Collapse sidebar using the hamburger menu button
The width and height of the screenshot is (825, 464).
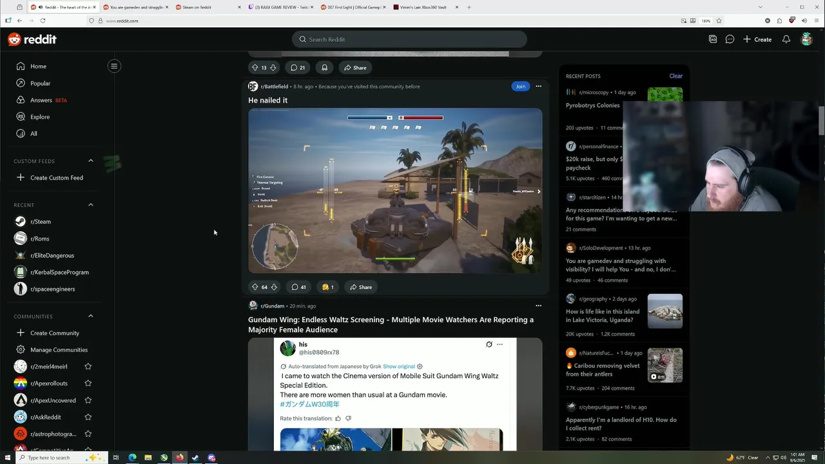click(114, 66)
